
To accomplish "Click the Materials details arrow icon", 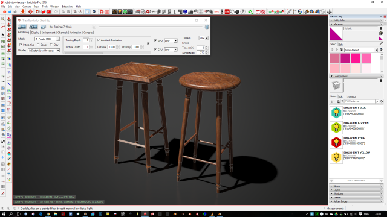I will pyautogui.click(x=381, y=50).
